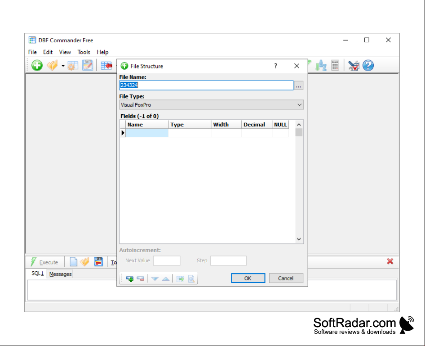Click the Next Value input field
This screenshot has width=425, height=346.
167,261
